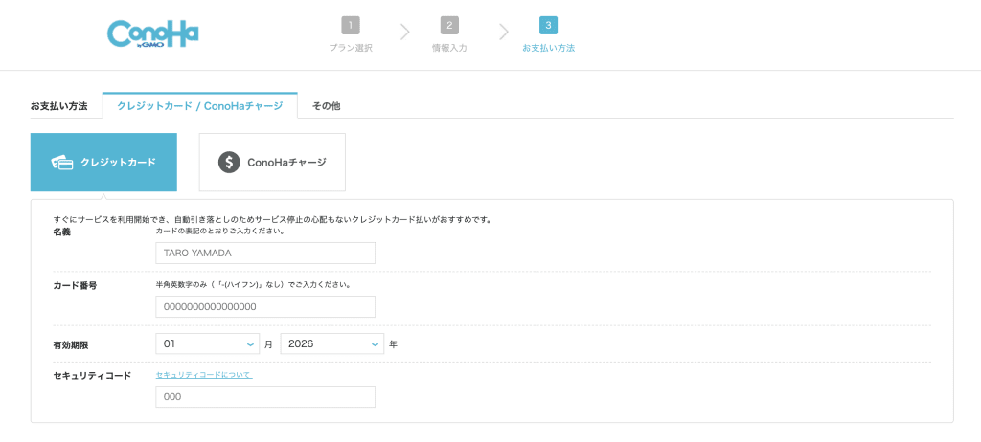Click the 情報入力 step label
Screen dimensions: 981x442
point(449,48)
